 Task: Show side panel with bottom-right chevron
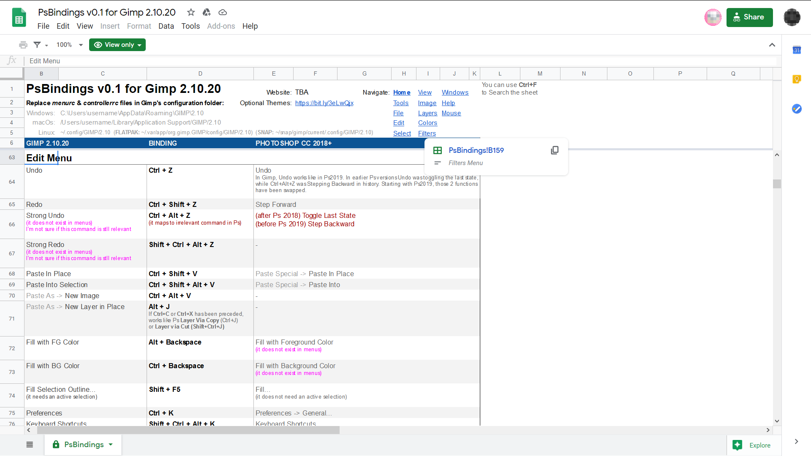point(796,441)
